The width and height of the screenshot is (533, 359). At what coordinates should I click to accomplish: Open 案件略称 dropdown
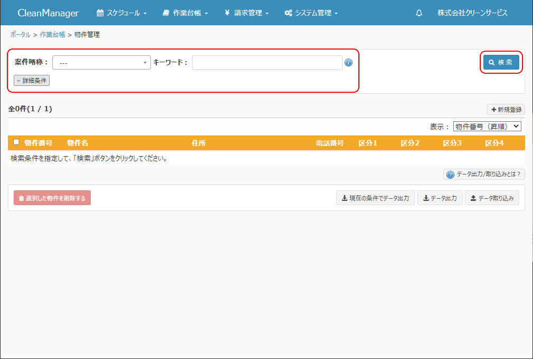(101, 63)
